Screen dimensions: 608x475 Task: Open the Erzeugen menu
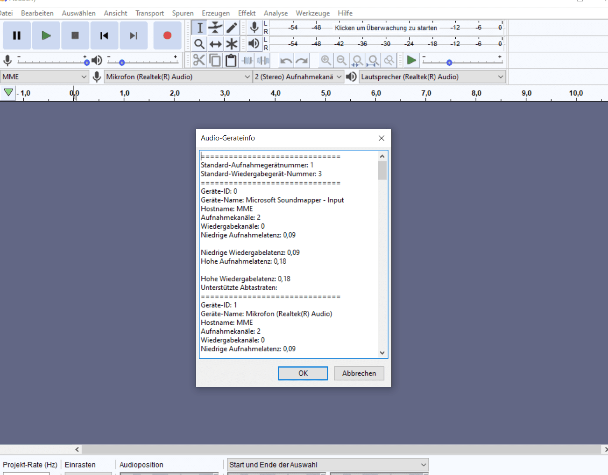pyautogui.click(x=216, y=13)
